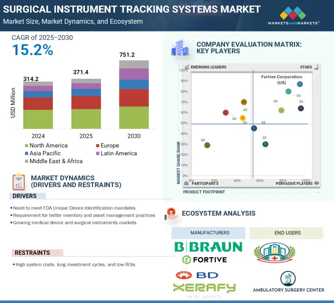Click the North America legend swatch

(26, 145)
